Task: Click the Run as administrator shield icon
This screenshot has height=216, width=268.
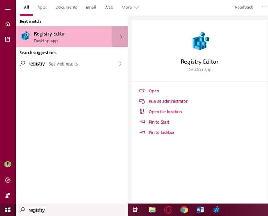Action: click(x=142, y=101)
